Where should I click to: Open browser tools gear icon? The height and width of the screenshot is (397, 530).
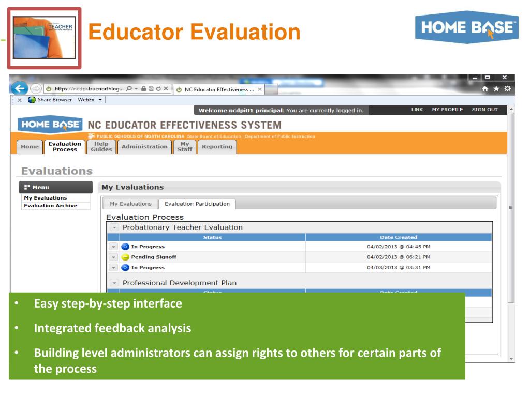pyautogui.click(x=507, y=89)
